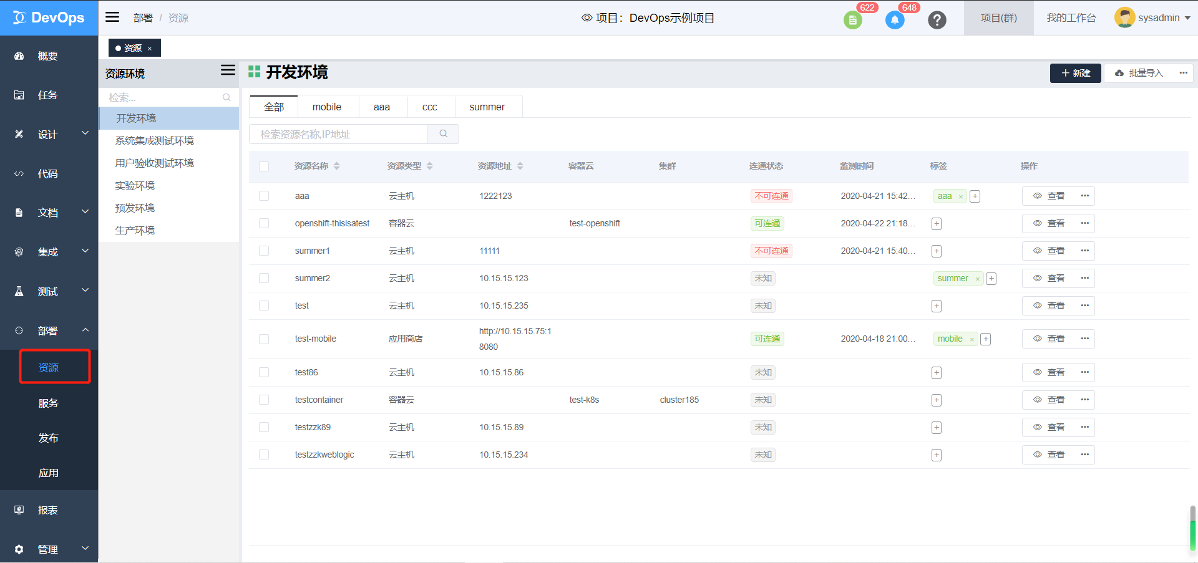Check the testcontainer row checkbox
1198x563 pixels.
pos(264,400)
